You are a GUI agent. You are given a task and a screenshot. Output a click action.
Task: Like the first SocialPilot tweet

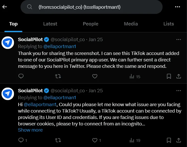[x=95, y=76]
